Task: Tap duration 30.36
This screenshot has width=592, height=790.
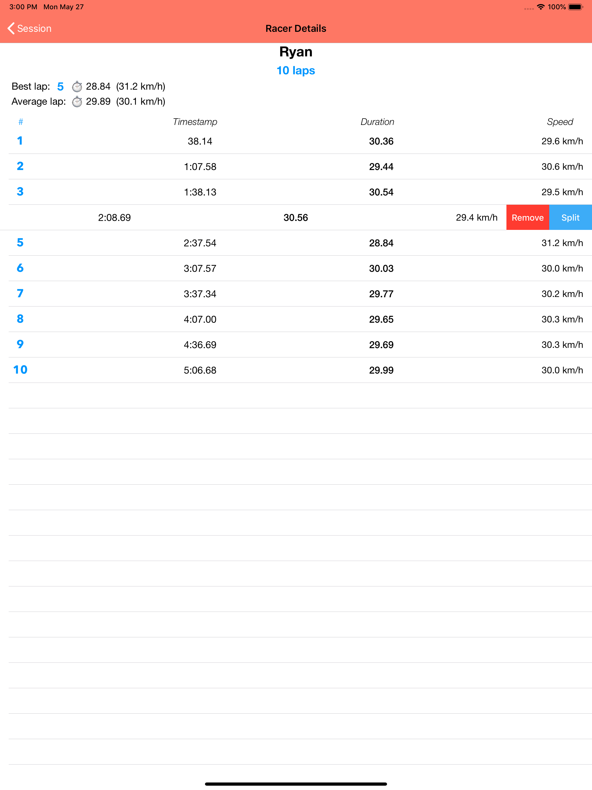Action: pos(381,141)
